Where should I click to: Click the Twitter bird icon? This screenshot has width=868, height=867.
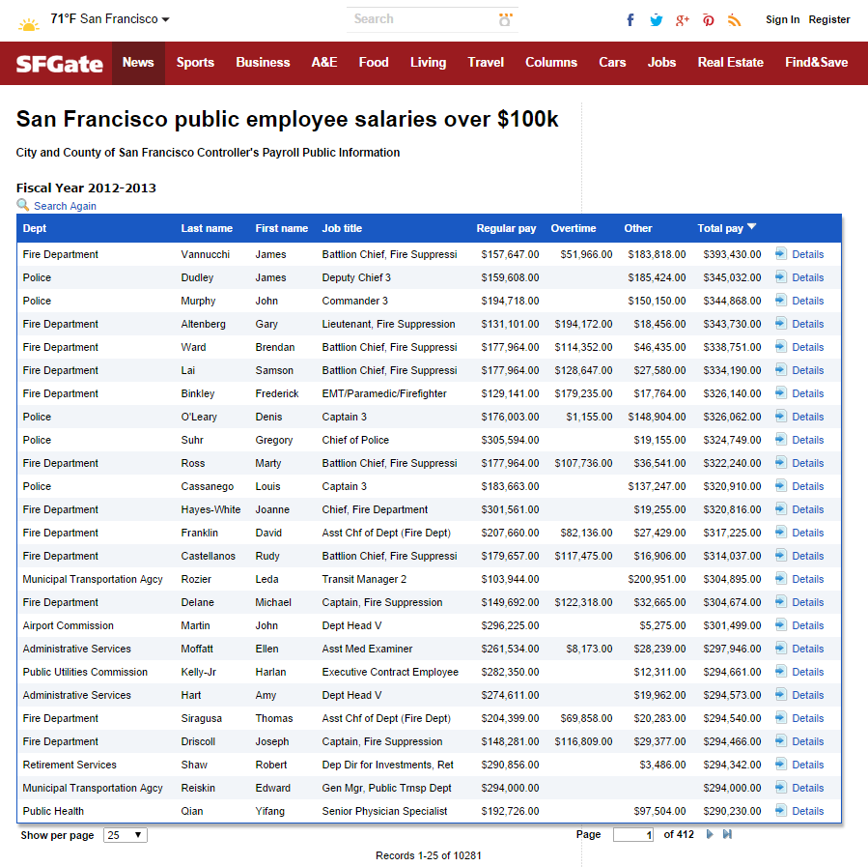pyautogui.click(x=657, y=20)
